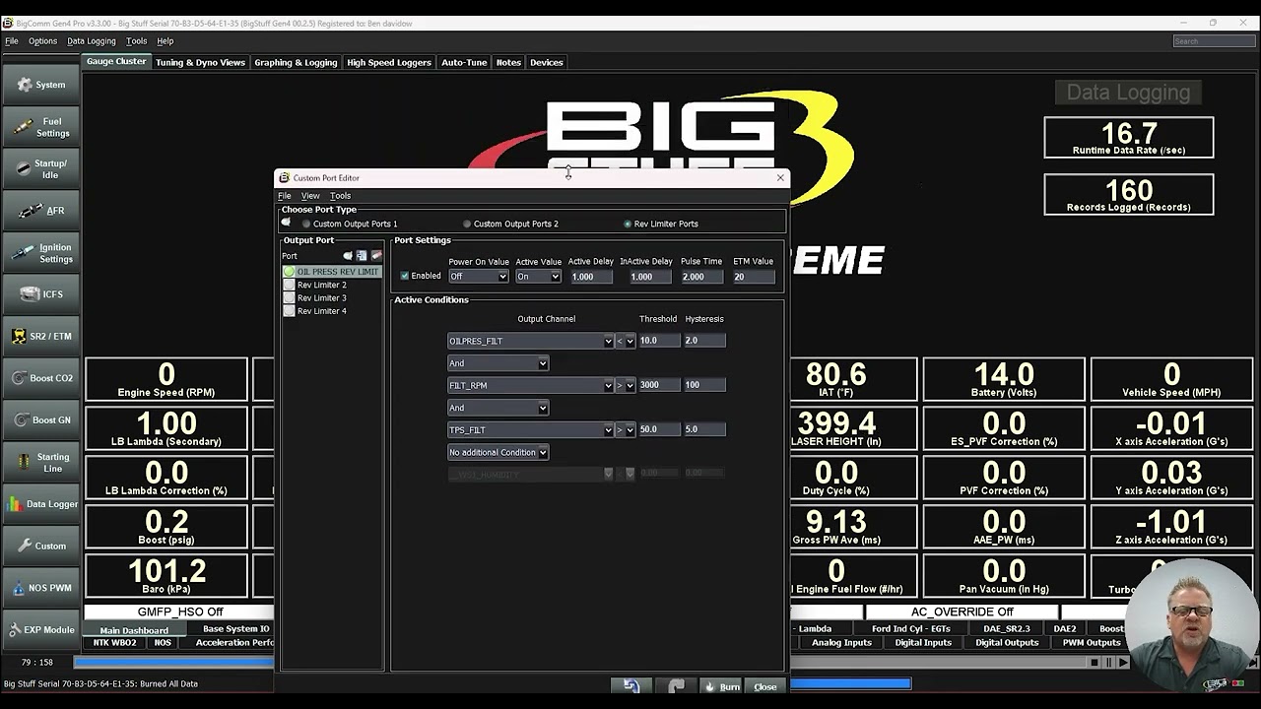The height and width of the screenshot is (709, 1261).
Task: Open the Data Logger sidebar section
Action: tap(40, 504)
